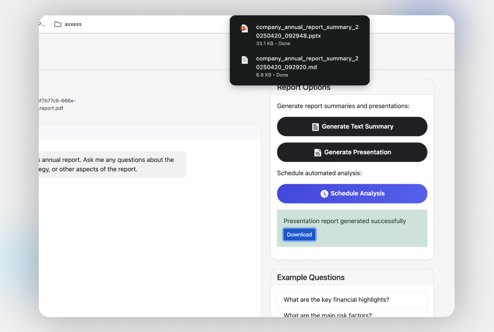Open the downloaded .md summary file name
The image size is (494, 332).
coord(307,63)
